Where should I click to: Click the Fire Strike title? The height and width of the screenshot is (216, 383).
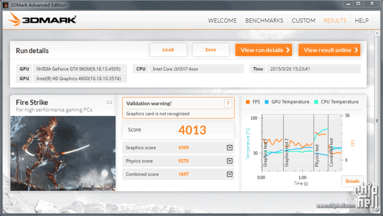point(32,102)
